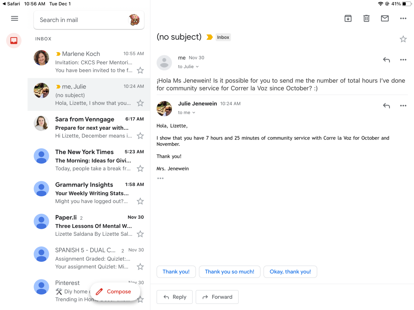Choose the "Thank you so much!" smart reply
Viewport: 414px width, 310px height.
click(x=230, y=272)
